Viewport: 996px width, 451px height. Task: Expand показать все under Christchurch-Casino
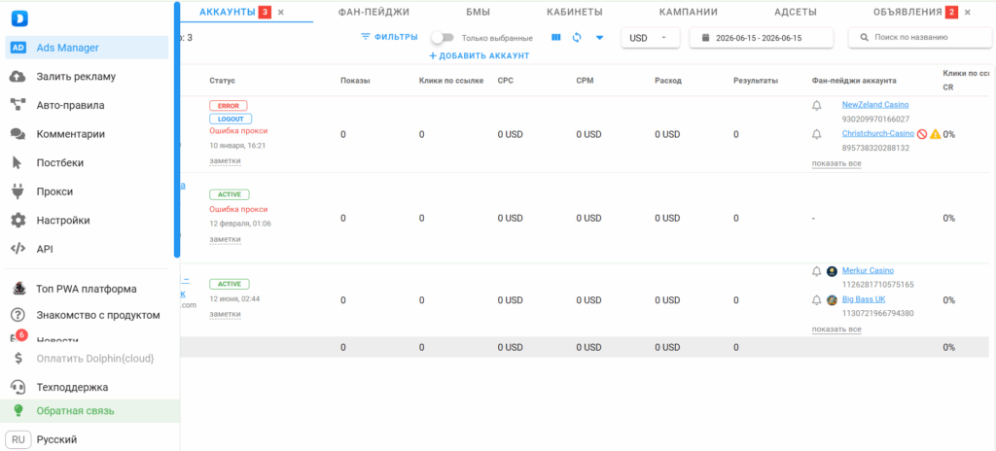(x=836, y=163)
